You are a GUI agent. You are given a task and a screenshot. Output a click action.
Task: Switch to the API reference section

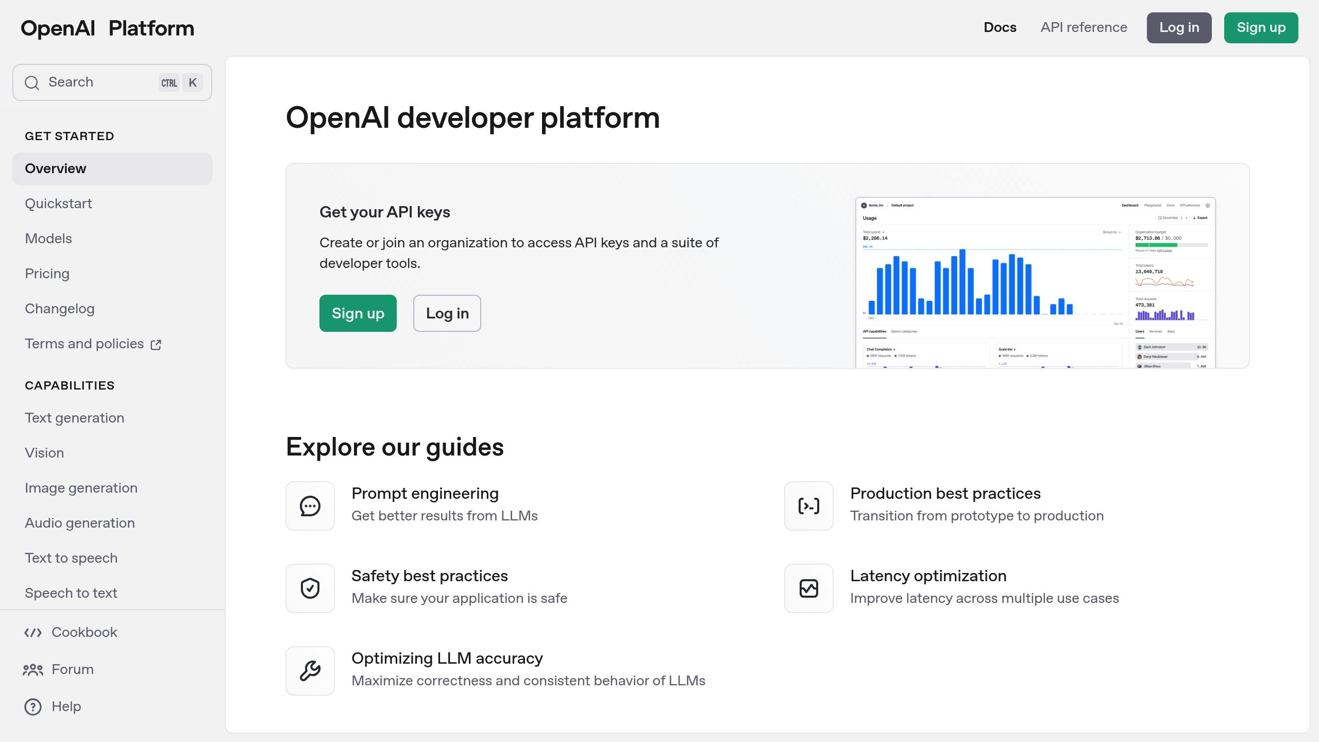pos(1083,27)
